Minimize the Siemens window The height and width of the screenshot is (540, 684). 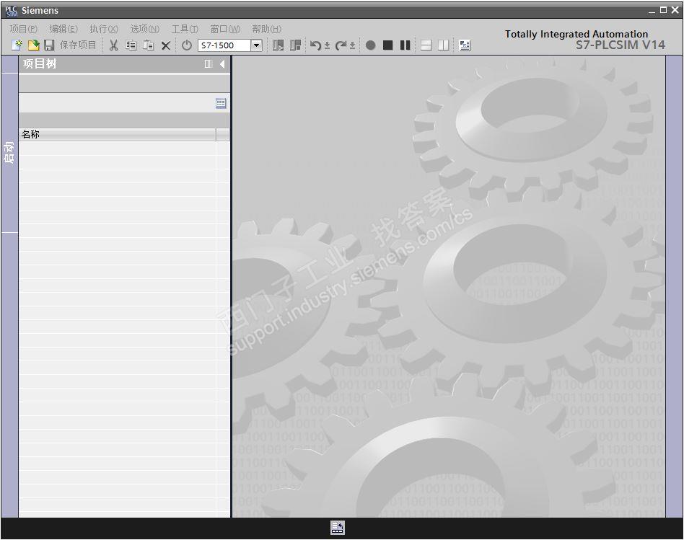[x=652, y=11]
